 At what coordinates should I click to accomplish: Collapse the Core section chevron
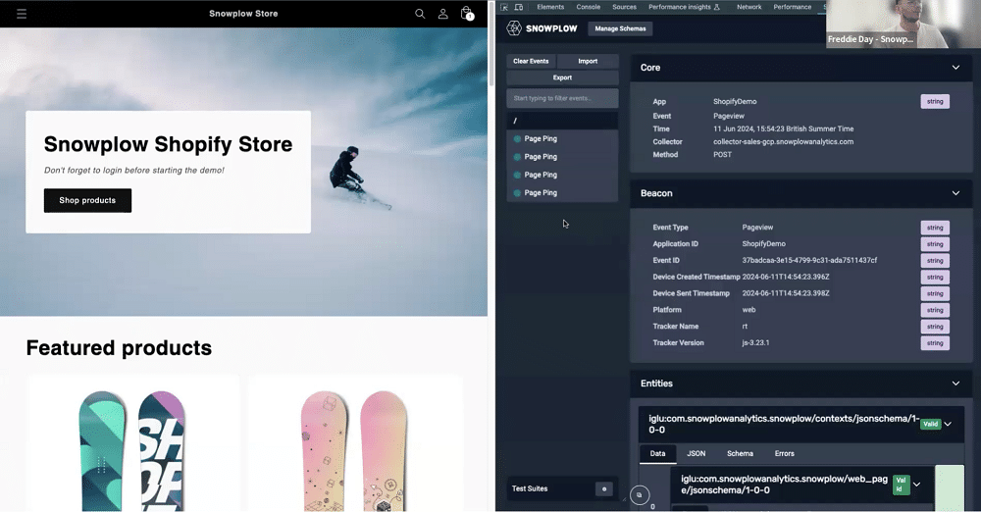[x=955, y=68]
